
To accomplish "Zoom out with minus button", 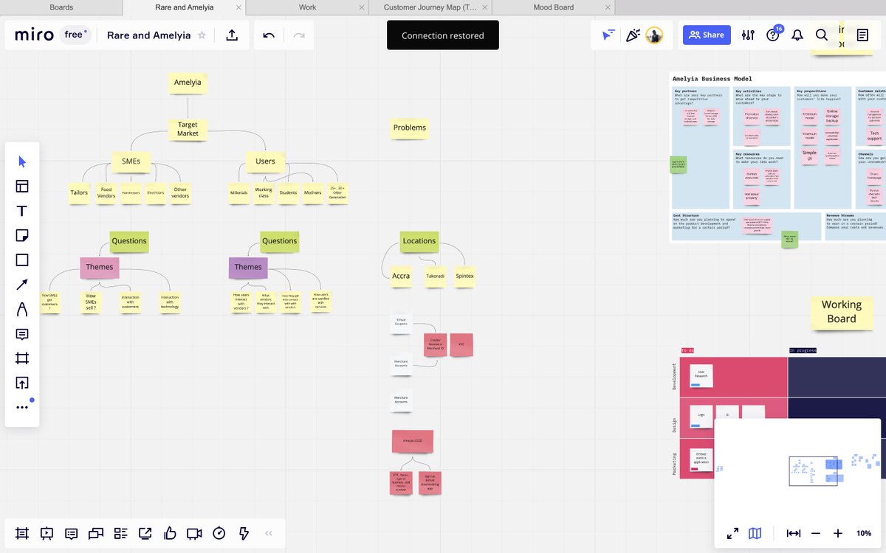I will (816, 533).
